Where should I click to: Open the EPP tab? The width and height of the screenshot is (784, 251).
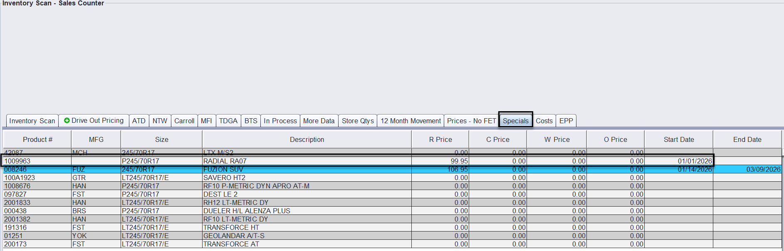click(x=566, y=121)
